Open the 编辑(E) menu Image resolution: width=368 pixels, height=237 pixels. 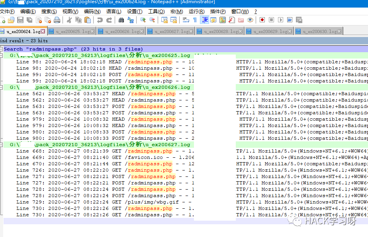pyautogui.click(x=28, y=12)
